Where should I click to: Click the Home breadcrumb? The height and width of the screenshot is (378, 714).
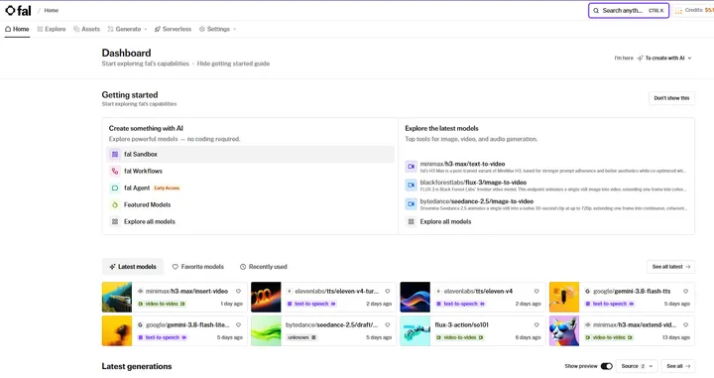tap(51, 10)
